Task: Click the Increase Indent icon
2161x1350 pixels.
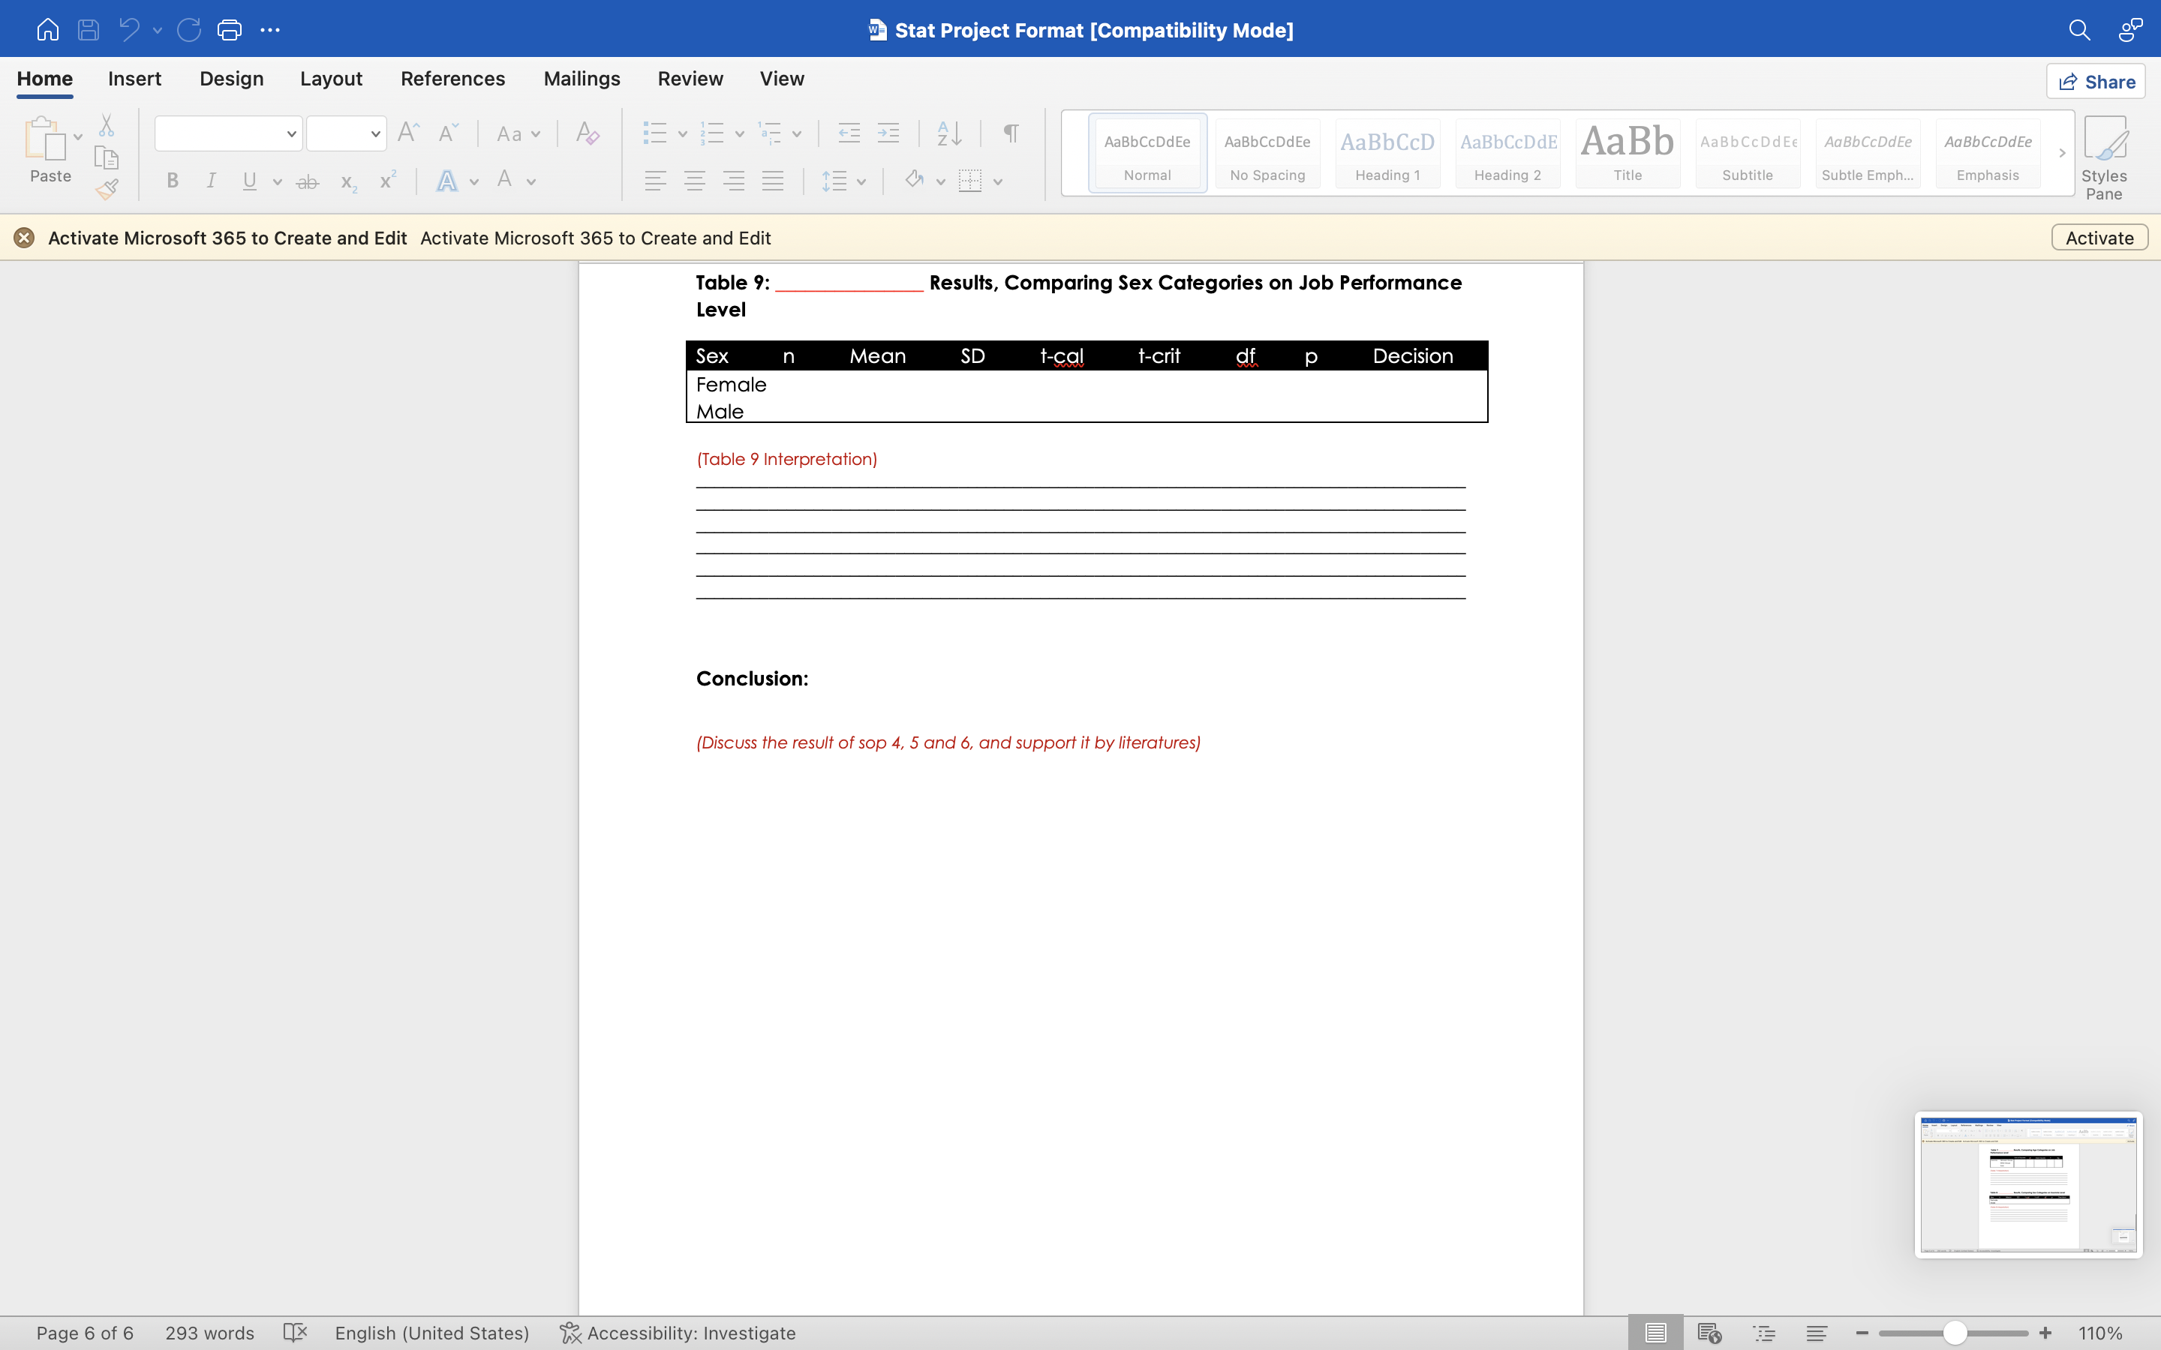Action: click(888, 134)
